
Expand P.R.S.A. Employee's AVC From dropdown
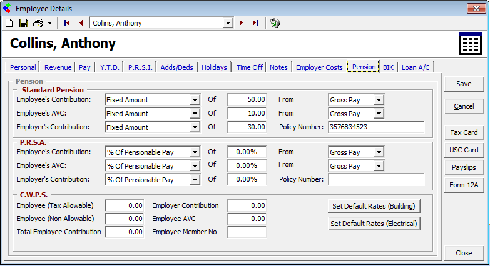[379, 166]
